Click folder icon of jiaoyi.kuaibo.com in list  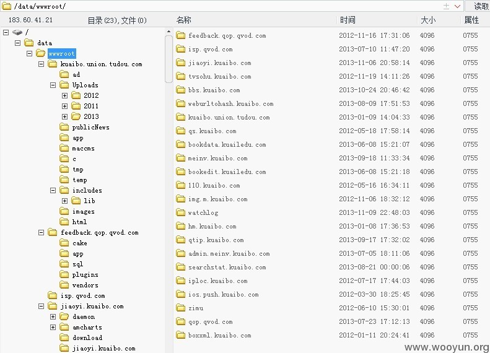181,63
